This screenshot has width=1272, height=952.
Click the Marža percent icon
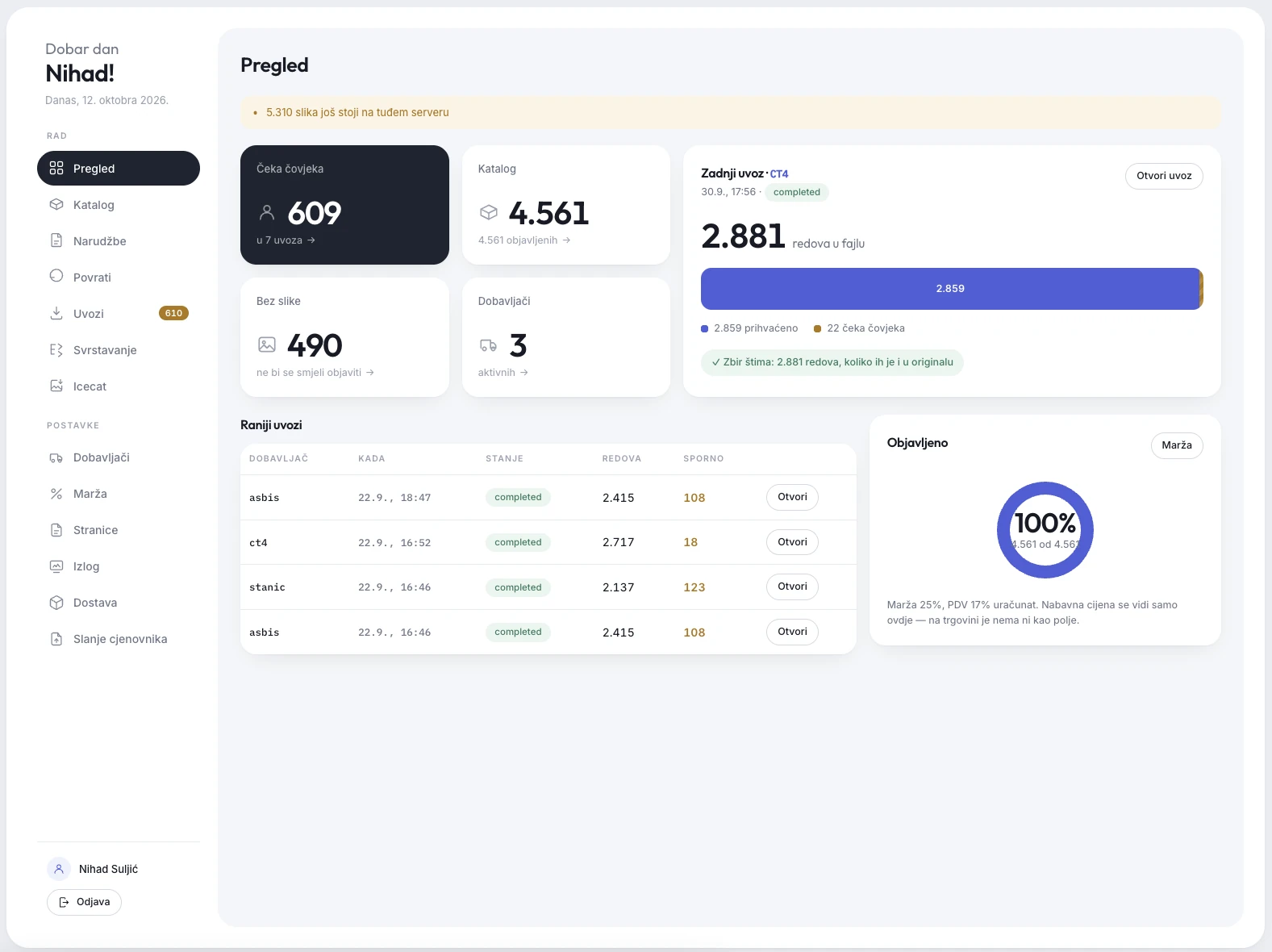(56, 494)
